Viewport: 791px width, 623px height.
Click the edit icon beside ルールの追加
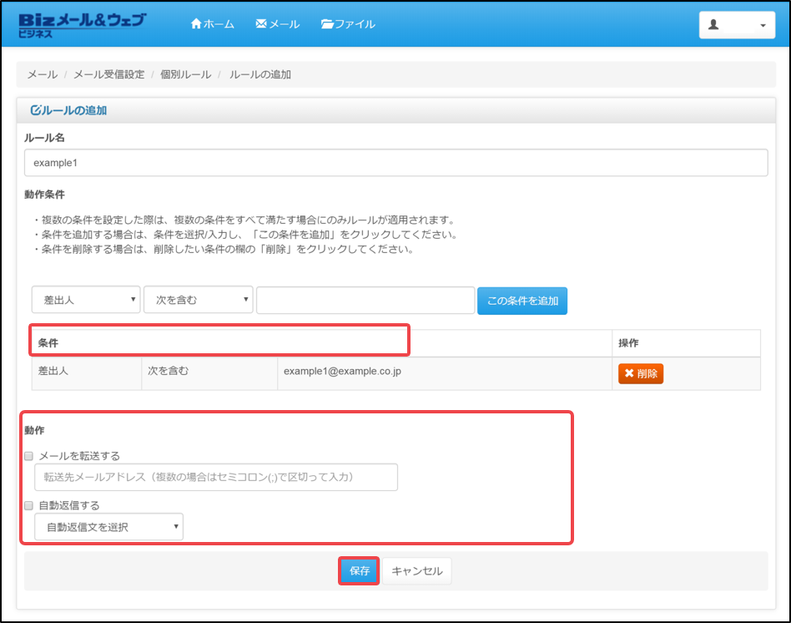tap(35, 110)
